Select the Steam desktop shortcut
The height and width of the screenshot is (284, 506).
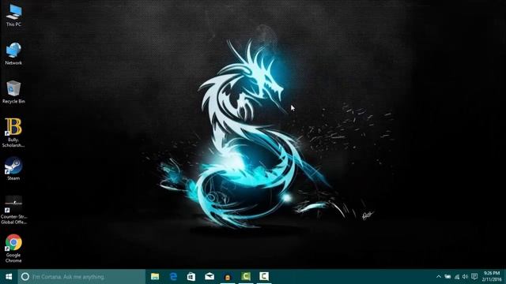pos(13,168)
